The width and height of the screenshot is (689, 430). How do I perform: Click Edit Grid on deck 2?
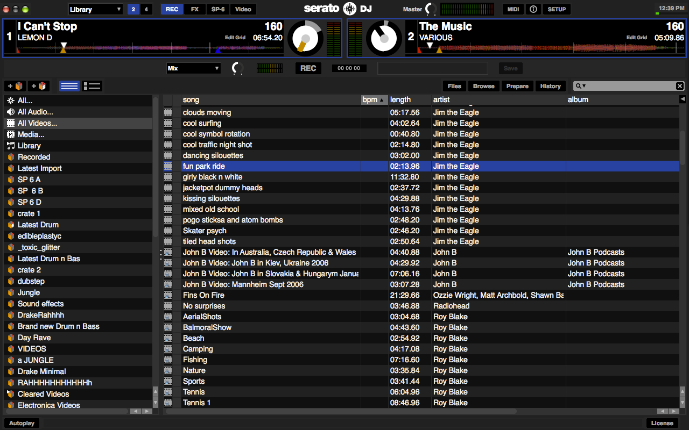tap(636, 38)
